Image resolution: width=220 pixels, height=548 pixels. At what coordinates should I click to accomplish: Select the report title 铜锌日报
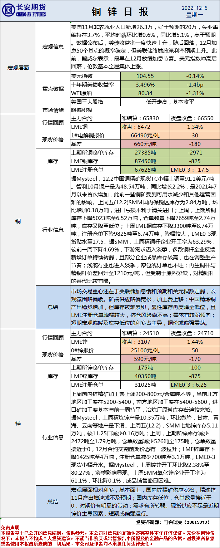coord(120,11)
